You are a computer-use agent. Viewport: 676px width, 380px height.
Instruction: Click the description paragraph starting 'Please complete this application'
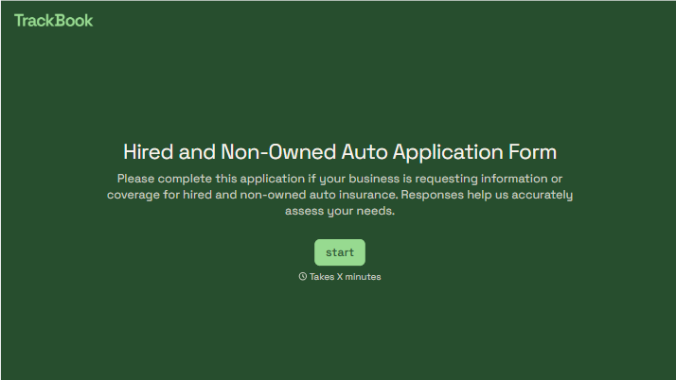(x=340, y=195)
